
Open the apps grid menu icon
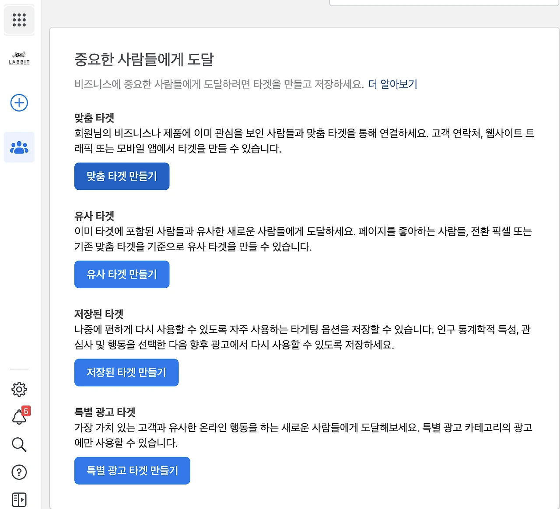tap(19, 20)
